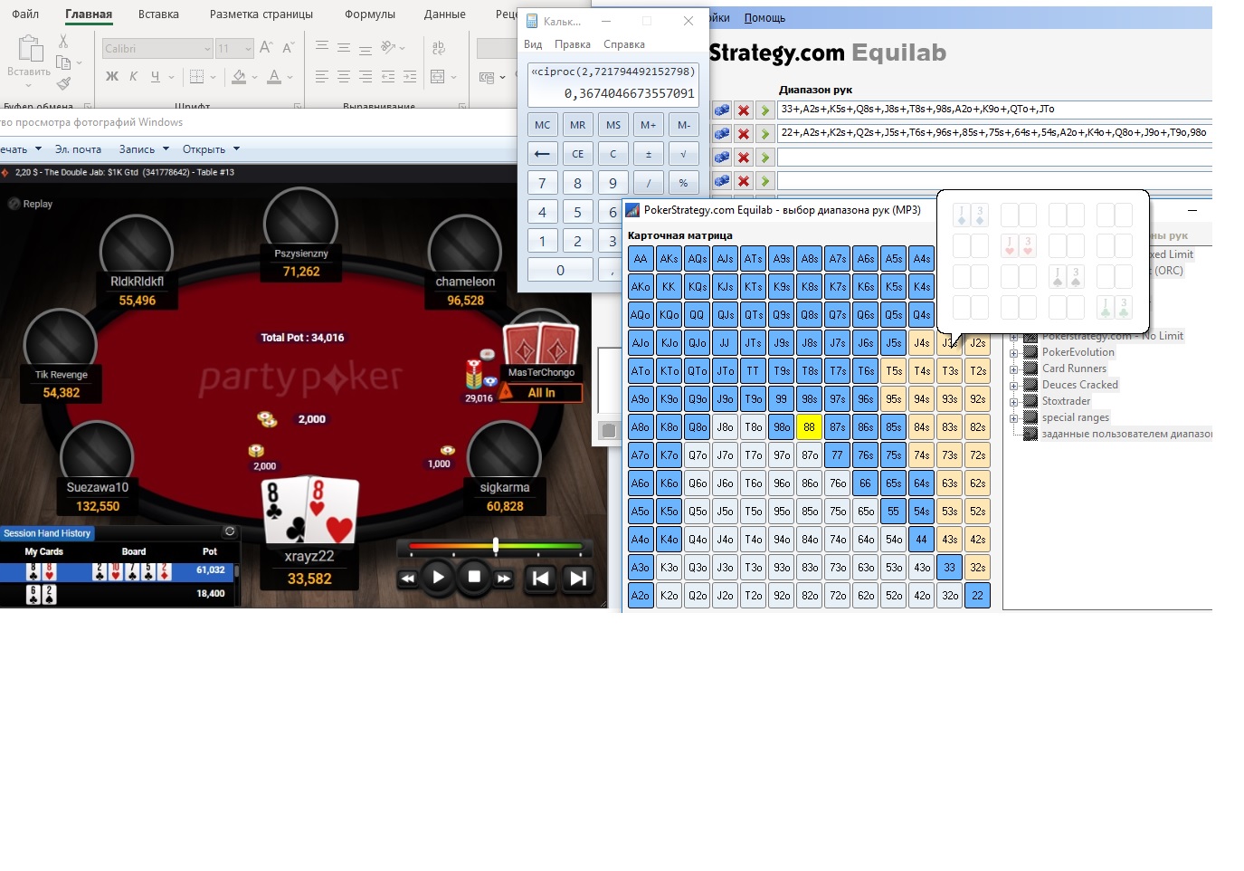Click the refresh icon in Session Hand History
1244x871 pixels.
(x=230, y=532)
